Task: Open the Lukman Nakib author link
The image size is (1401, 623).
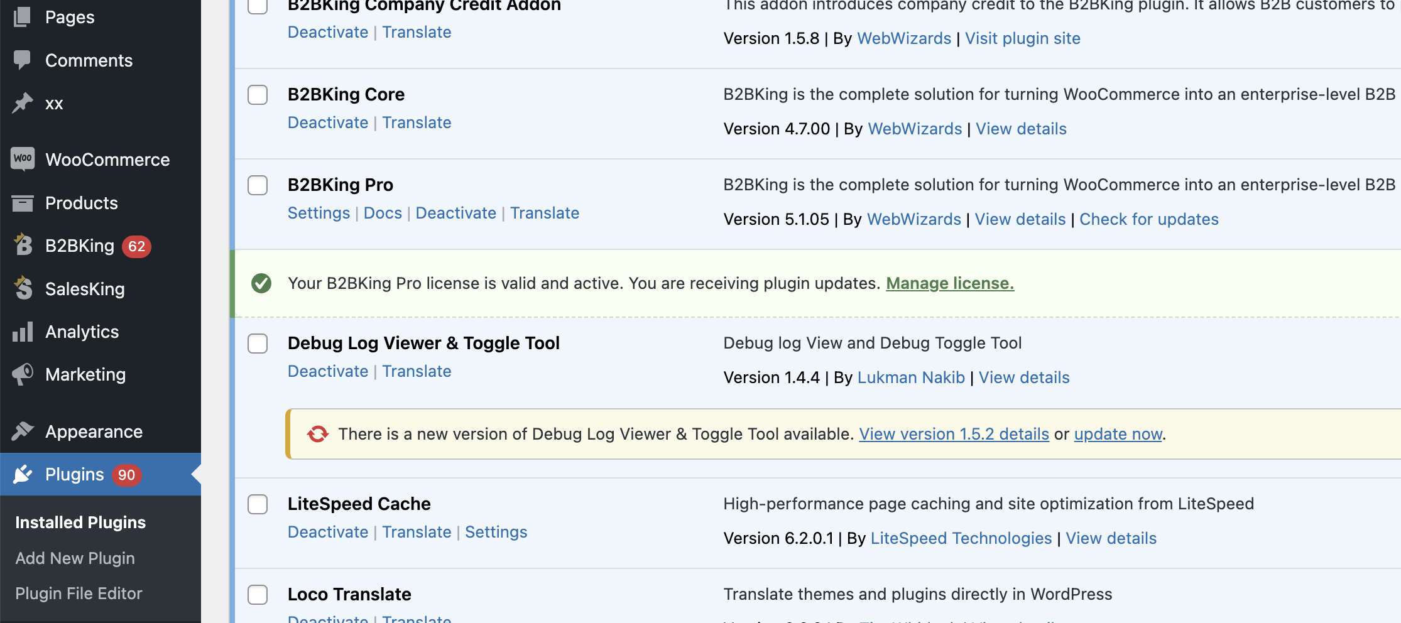Action: 911,377
